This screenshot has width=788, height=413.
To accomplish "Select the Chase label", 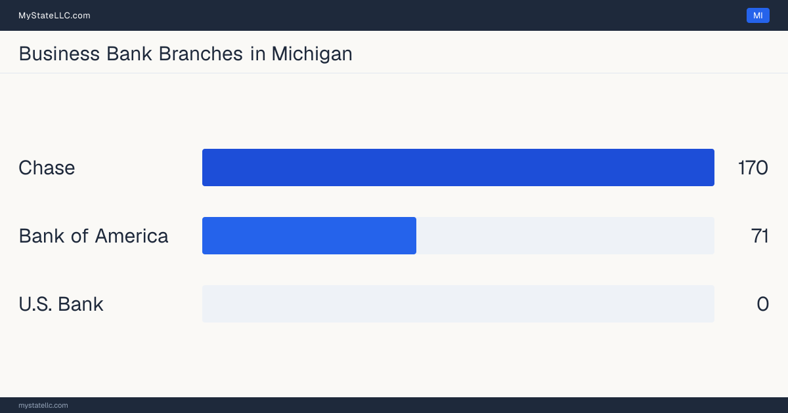I will [47, 168].
